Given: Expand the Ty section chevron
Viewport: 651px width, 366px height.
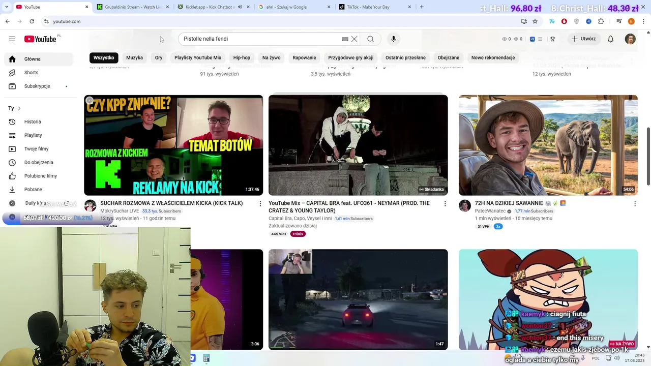Looking at the screenshot, I should coord(19,108).
